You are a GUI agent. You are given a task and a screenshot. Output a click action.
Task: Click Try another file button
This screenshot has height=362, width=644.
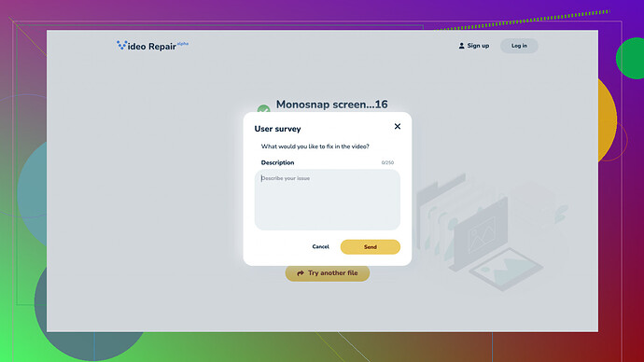pyautogui.click(x=328, y=273)
